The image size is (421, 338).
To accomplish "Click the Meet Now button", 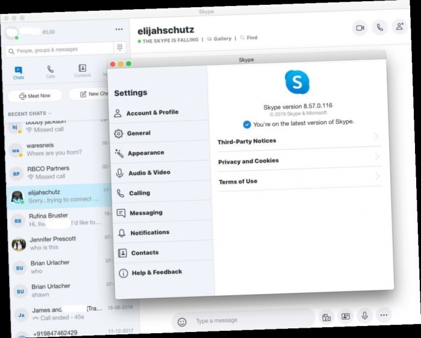I will (35, 96).
